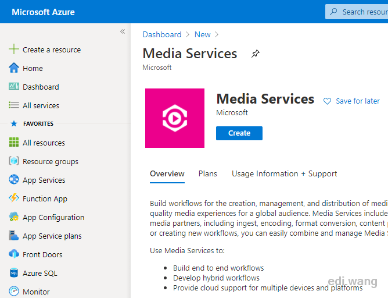The image size is (388, 298).
Task: Click the Azure SQL database icon
Action: pos(14,273)
